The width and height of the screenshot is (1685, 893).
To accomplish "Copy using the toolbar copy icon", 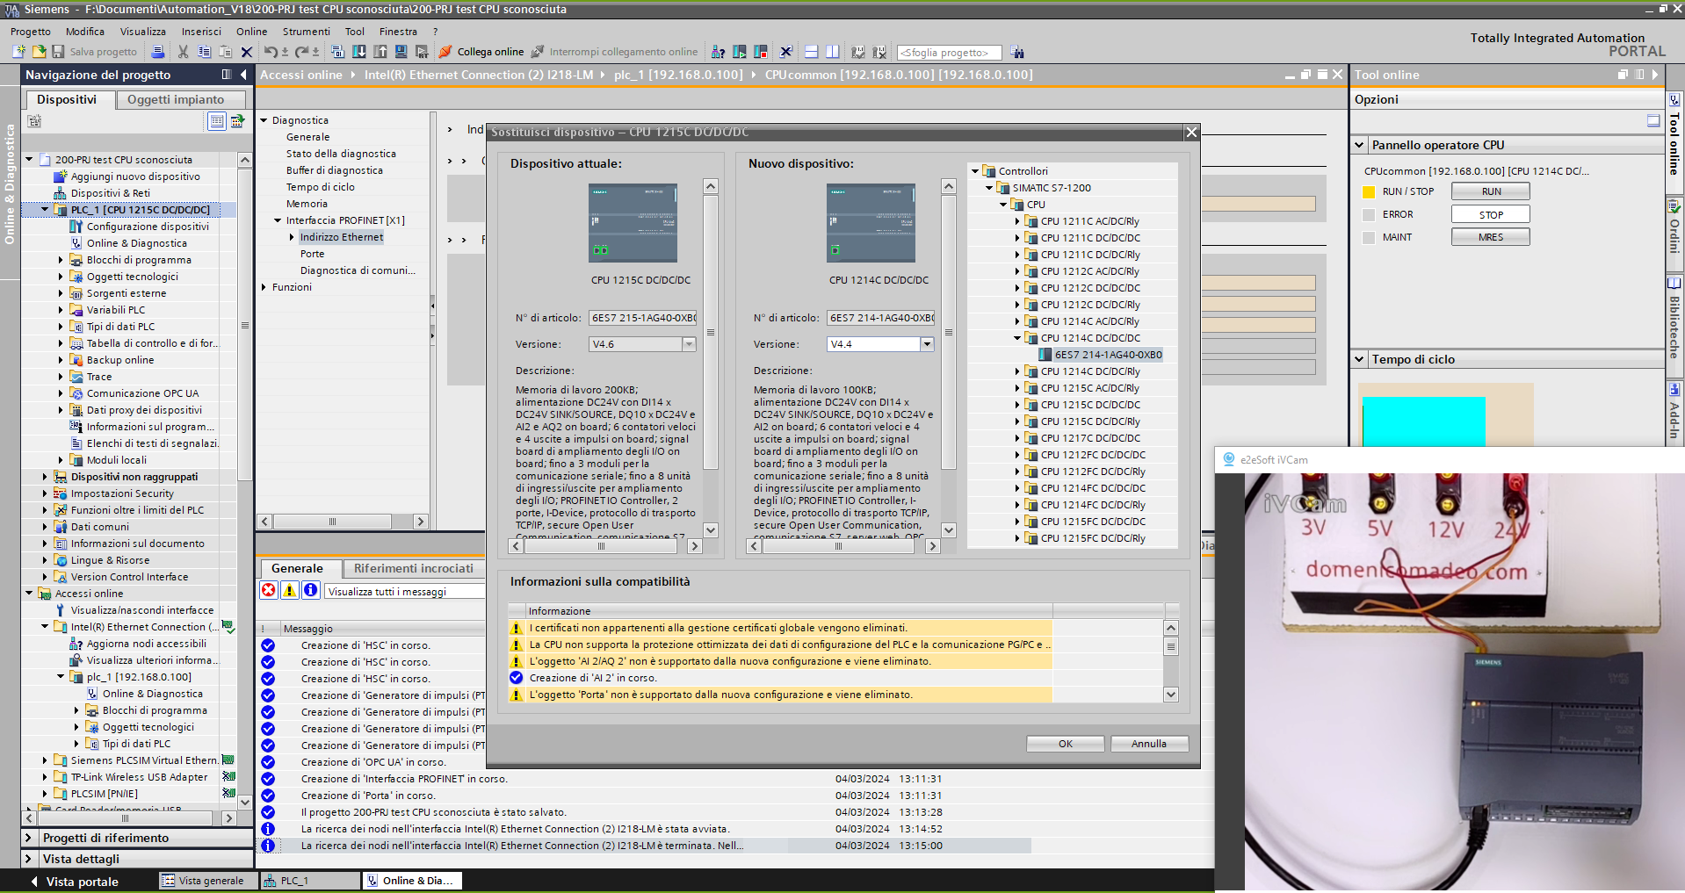I will pyautogui.click(x=204, y=52).
